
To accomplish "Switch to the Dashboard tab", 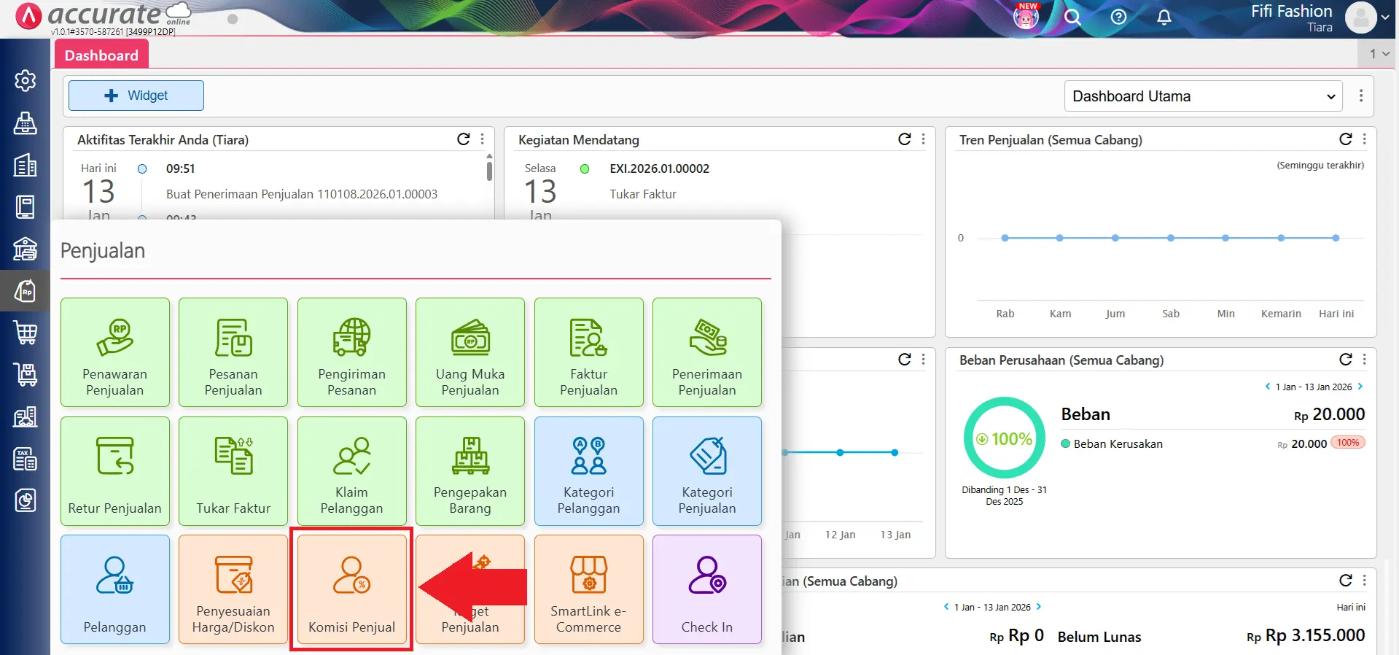I will tap(101, 55).
